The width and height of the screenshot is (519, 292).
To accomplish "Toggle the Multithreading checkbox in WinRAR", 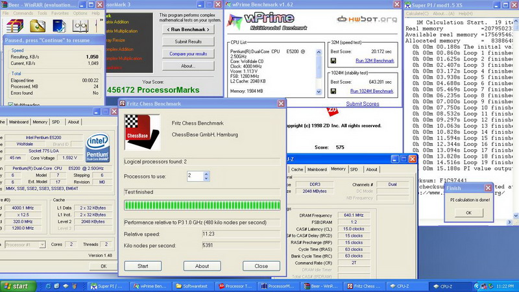I will [10, 105].
